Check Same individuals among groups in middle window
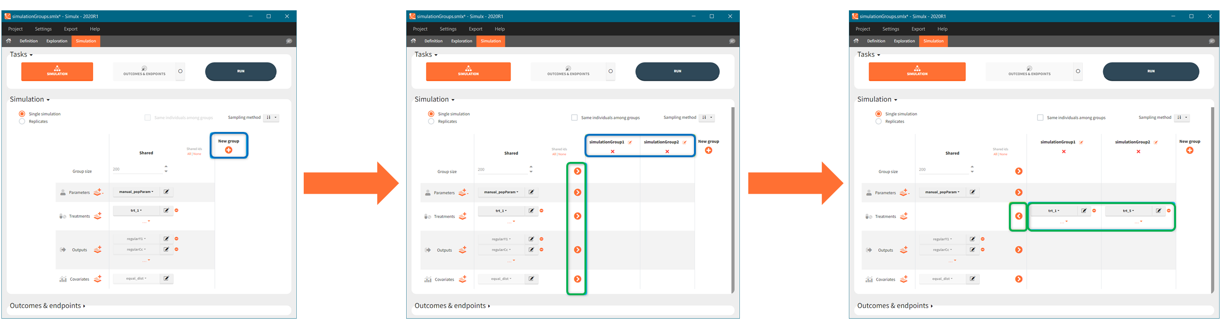 (x=575, y=118)
